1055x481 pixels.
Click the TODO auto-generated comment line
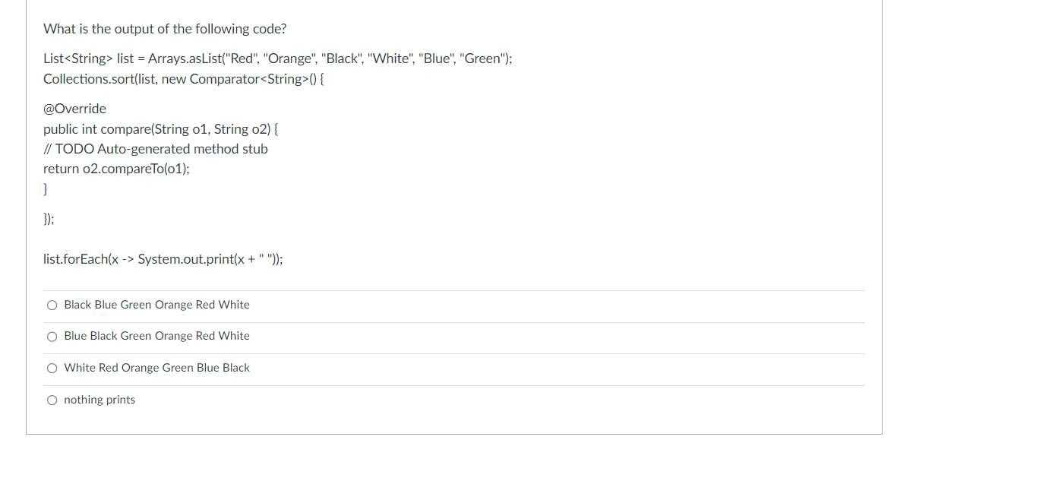[156, 148]
